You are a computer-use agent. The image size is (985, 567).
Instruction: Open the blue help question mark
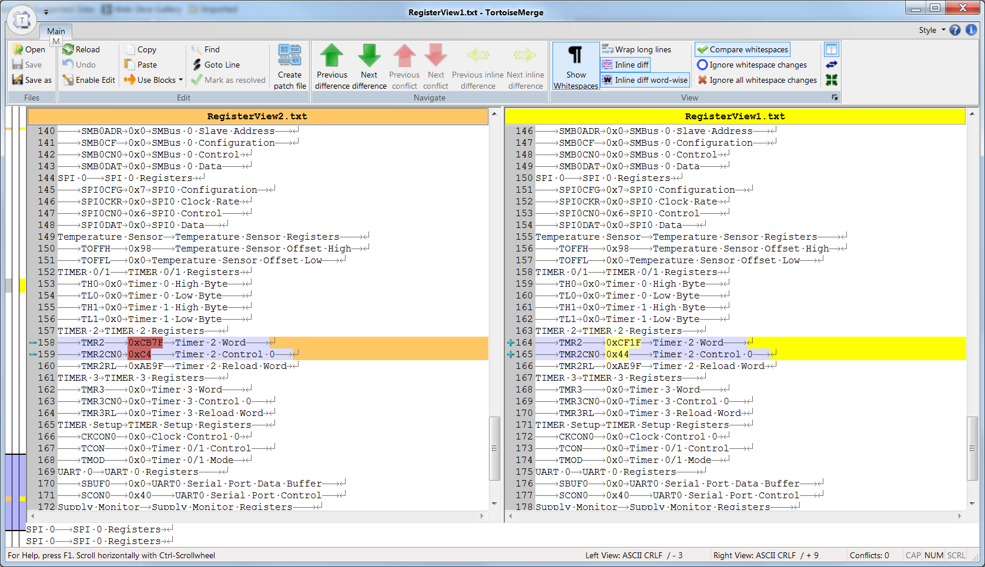coord(955,30)
